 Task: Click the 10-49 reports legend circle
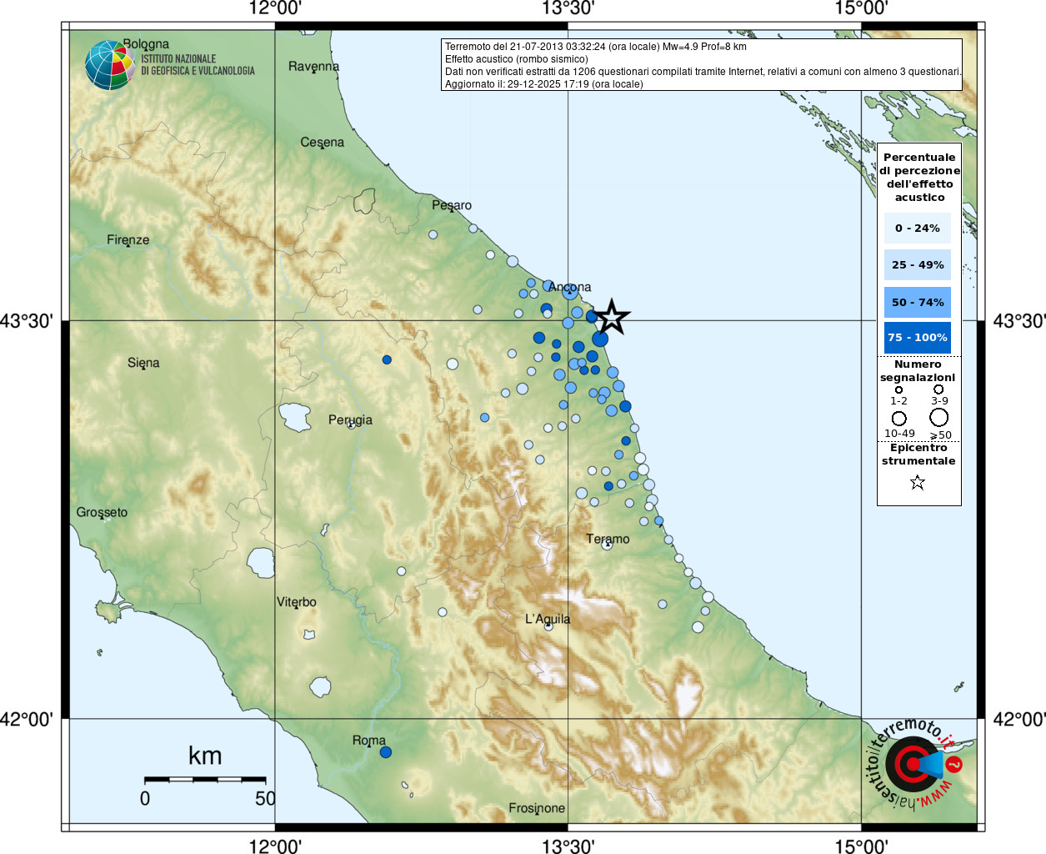click(898, 419)
